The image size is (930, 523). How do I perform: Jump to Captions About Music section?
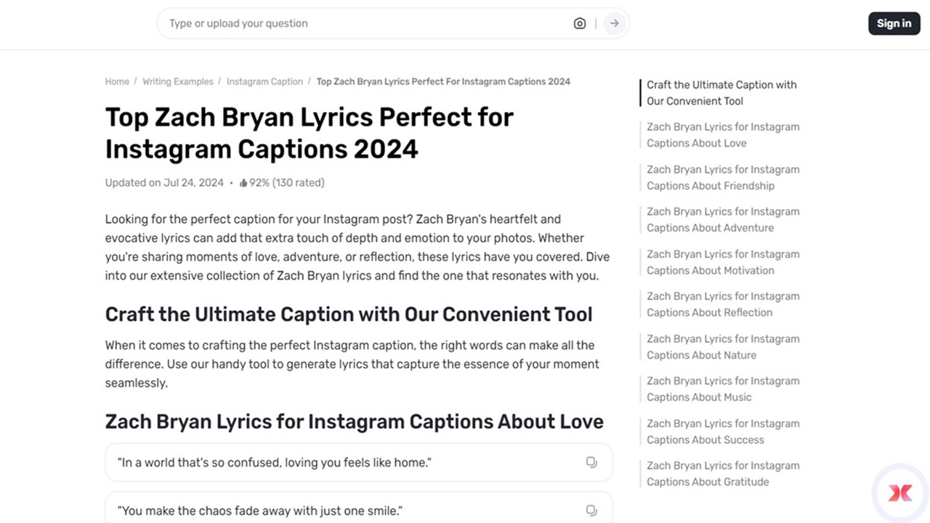coord(723,389)
